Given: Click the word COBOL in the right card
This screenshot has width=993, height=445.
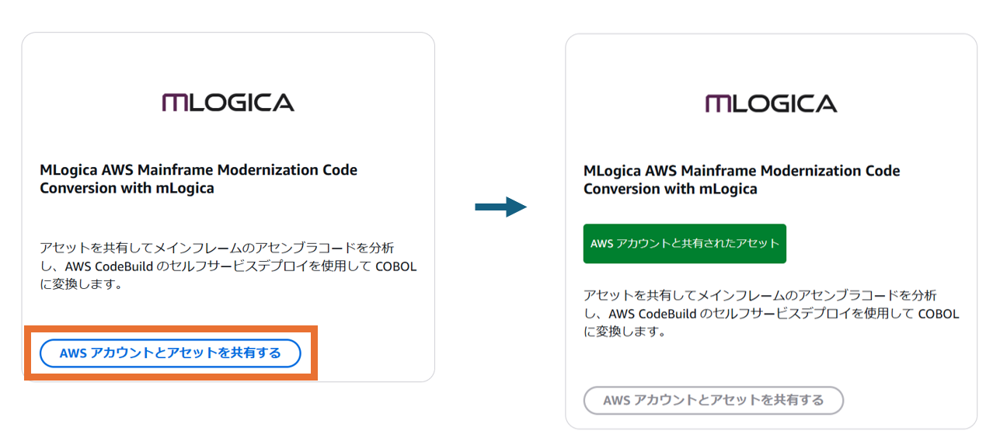Looking at the screenshot, I should coord(938,314).
